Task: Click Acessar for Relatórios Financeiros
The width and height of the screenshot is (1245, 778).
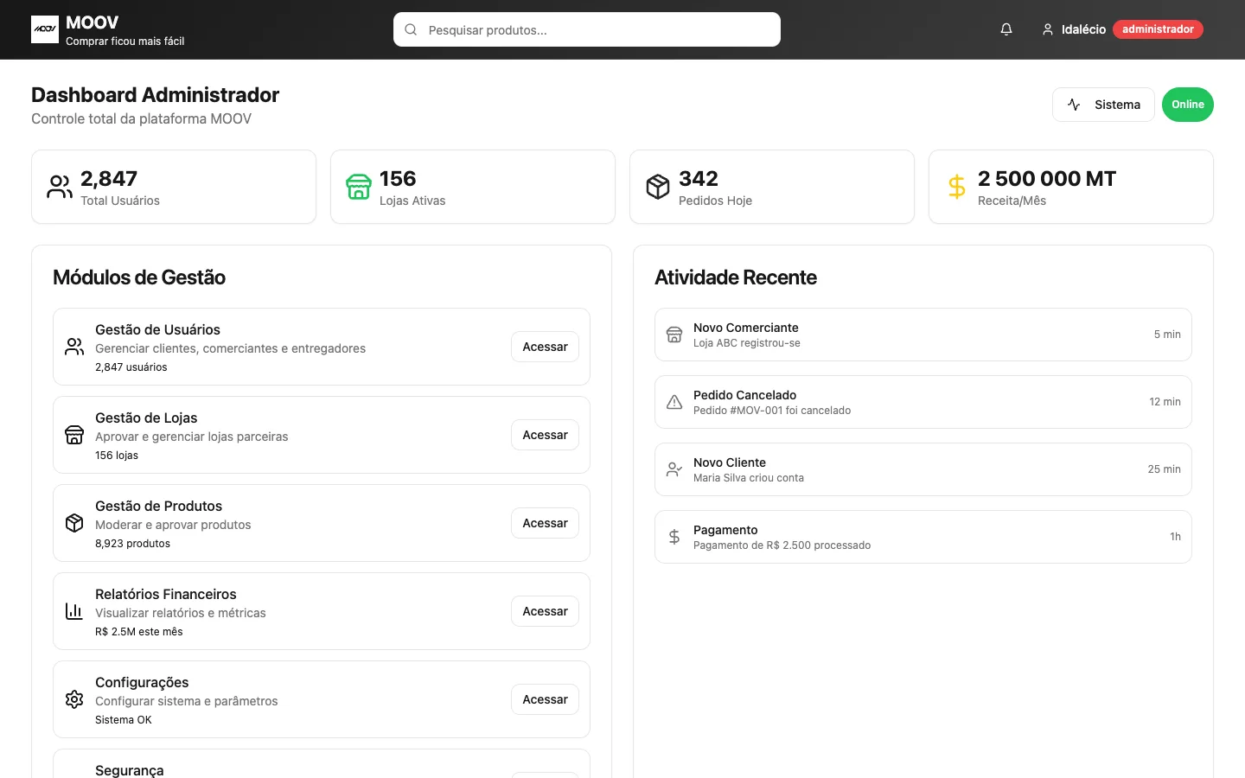Action: pyautogui.click(x=545, y=611)
